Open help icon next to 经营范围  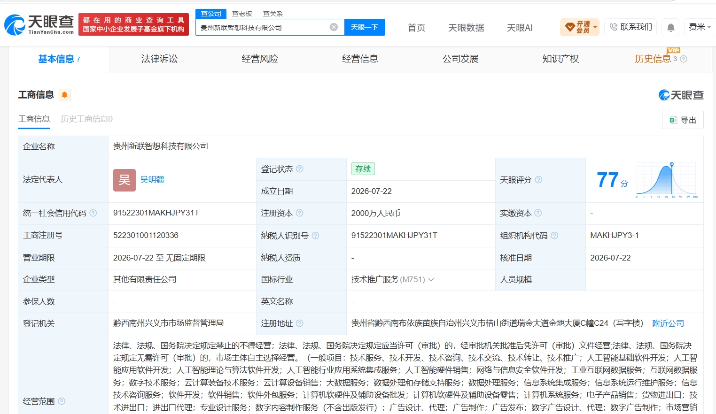pyautogui.click(x=62, y=401)
